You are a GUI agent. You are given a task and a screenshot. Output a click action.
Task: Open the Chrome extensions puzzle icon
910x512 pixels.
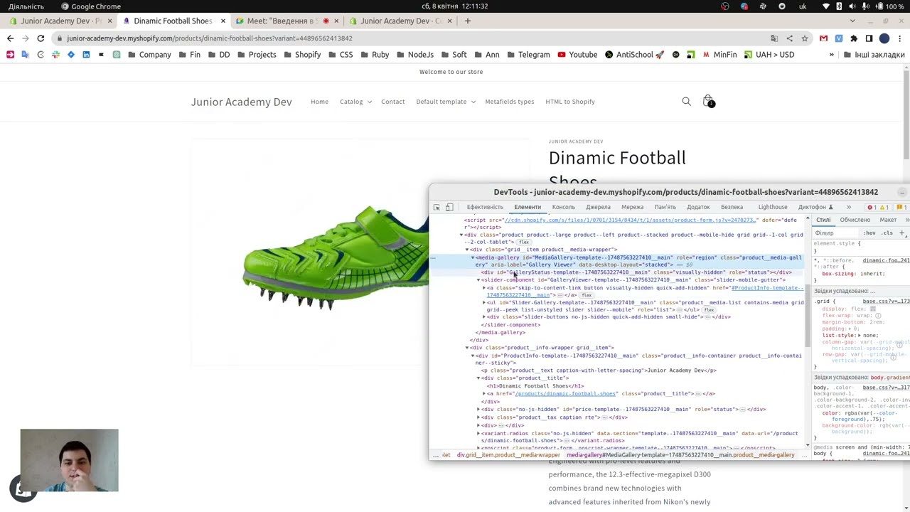point(854,38)
